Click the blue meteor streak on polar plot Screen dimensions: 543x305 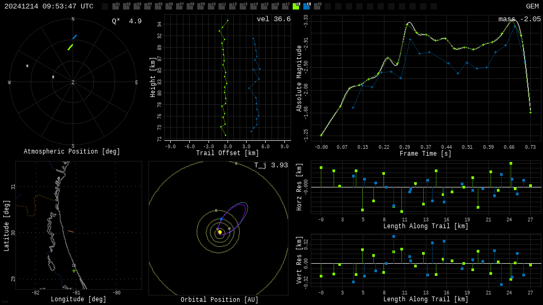pos(74,37)
